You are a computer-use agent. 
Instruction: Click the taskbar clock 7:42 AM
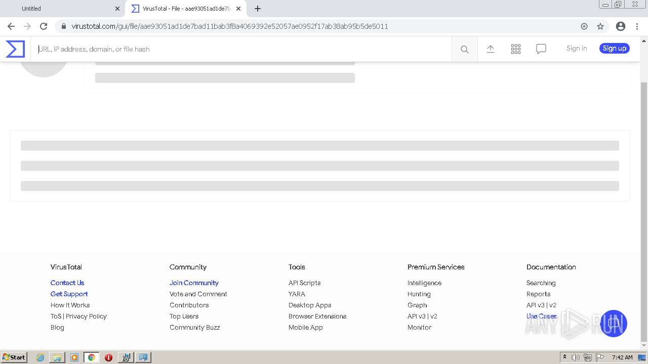coord(622,357)
